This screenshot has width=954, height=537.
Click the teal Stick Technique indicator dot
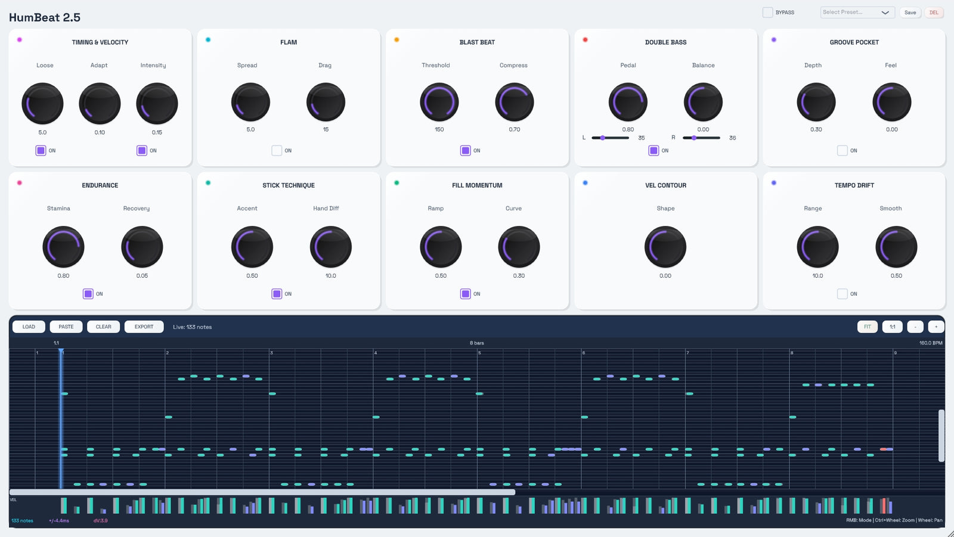point(208,183)
